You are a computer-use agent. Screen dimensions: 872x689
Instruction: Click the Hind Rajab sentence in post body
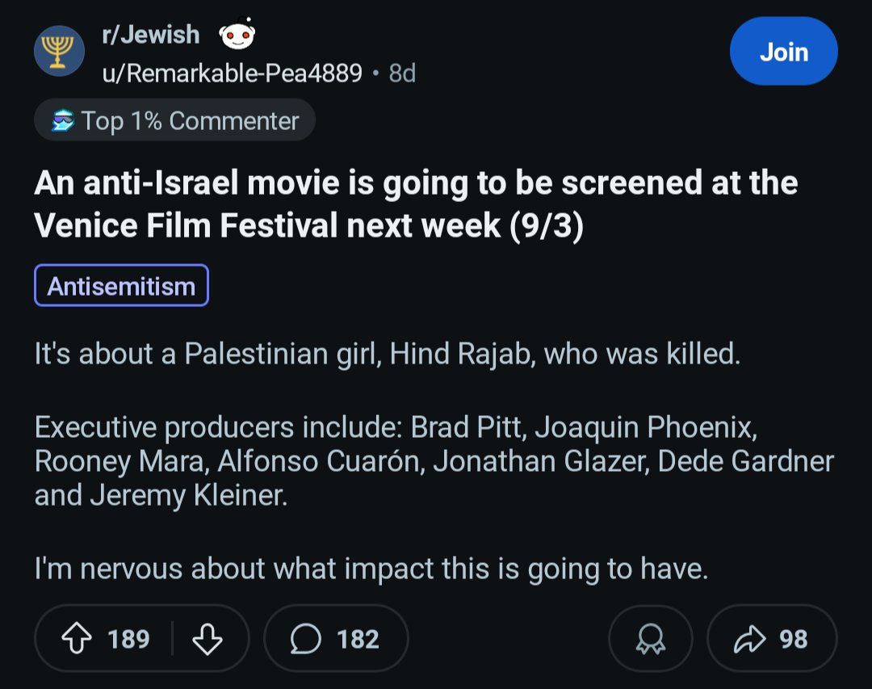[387, 355]
